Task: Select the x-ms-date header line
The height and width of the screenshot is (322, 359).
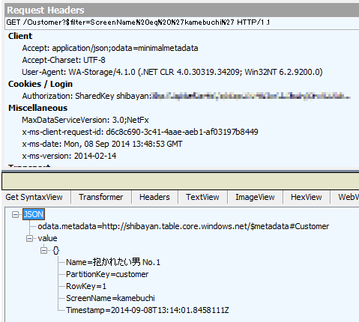Action: point(102,144)
